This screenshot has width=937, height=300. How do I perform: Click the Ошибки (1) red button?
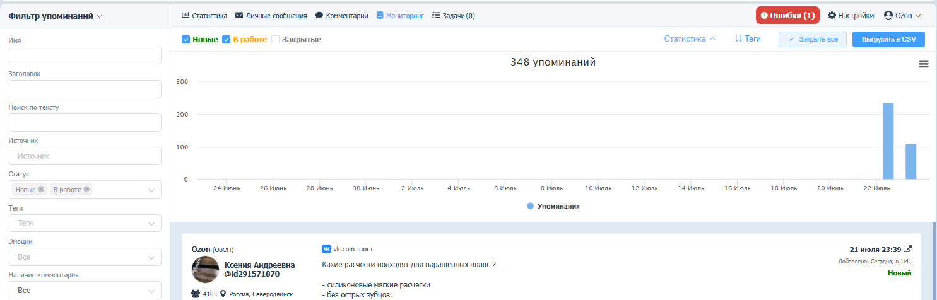tap(787, 16)
